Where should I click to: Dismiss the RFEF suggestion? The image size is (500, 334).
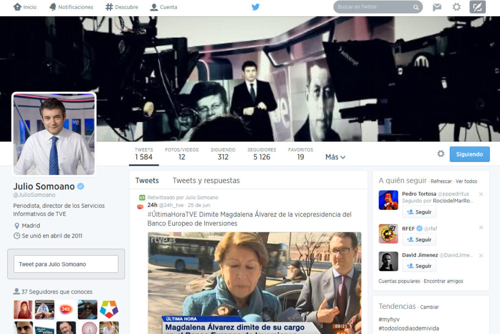pos(481,227)
